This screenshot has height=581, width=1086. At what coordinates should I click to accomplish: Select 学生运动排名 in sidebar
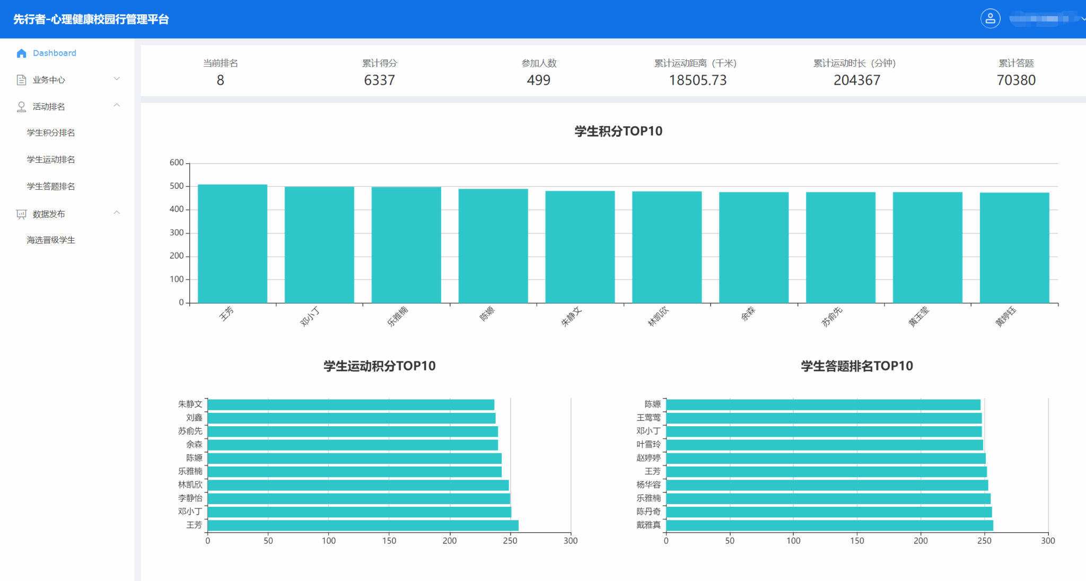click(x=51, y=160)
